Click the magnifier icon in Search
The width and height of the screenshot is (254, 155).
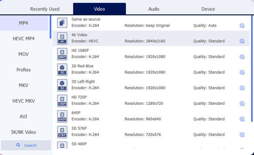pyautogui.click(x=18, y=145)
